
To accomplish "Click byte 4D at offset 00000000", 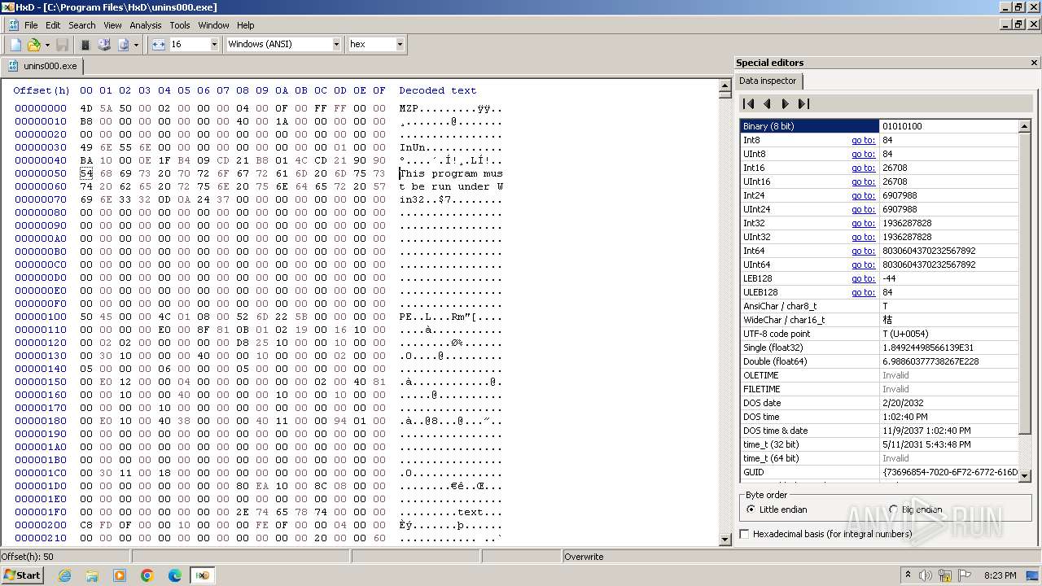I will click(86, 108).
